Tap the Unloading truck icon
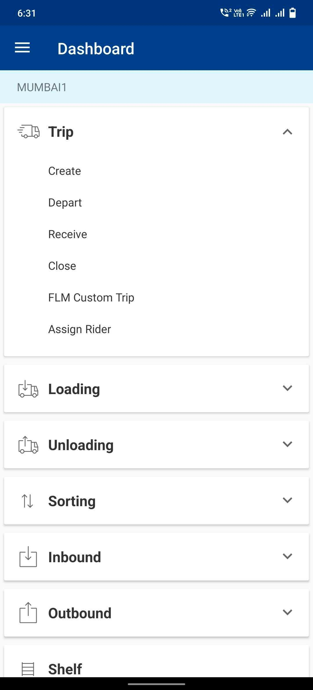This screenshot has height=690, width=313. [28, 445]
